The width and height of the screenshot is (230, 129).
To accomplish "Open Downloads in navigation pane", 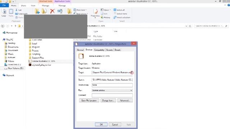I will click(x=11, y=50).
